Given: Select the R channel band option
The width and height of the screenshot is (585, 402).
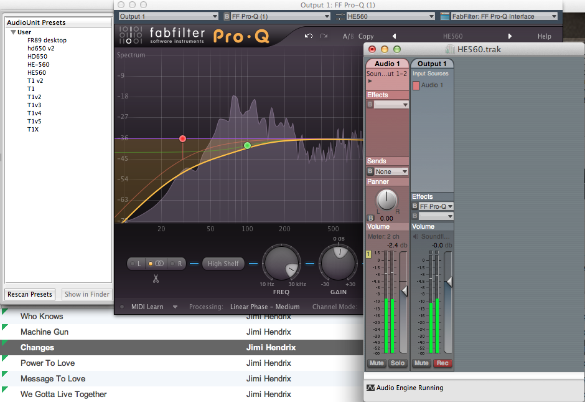Looking at the screenshot, I should click(x=176, y=264).
